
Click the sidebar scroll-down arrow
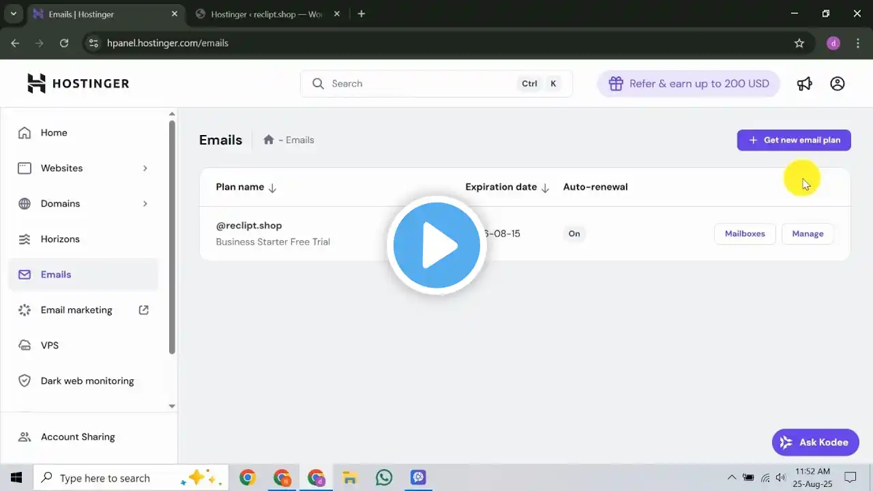pyautogui.click(x=172, y=406)
